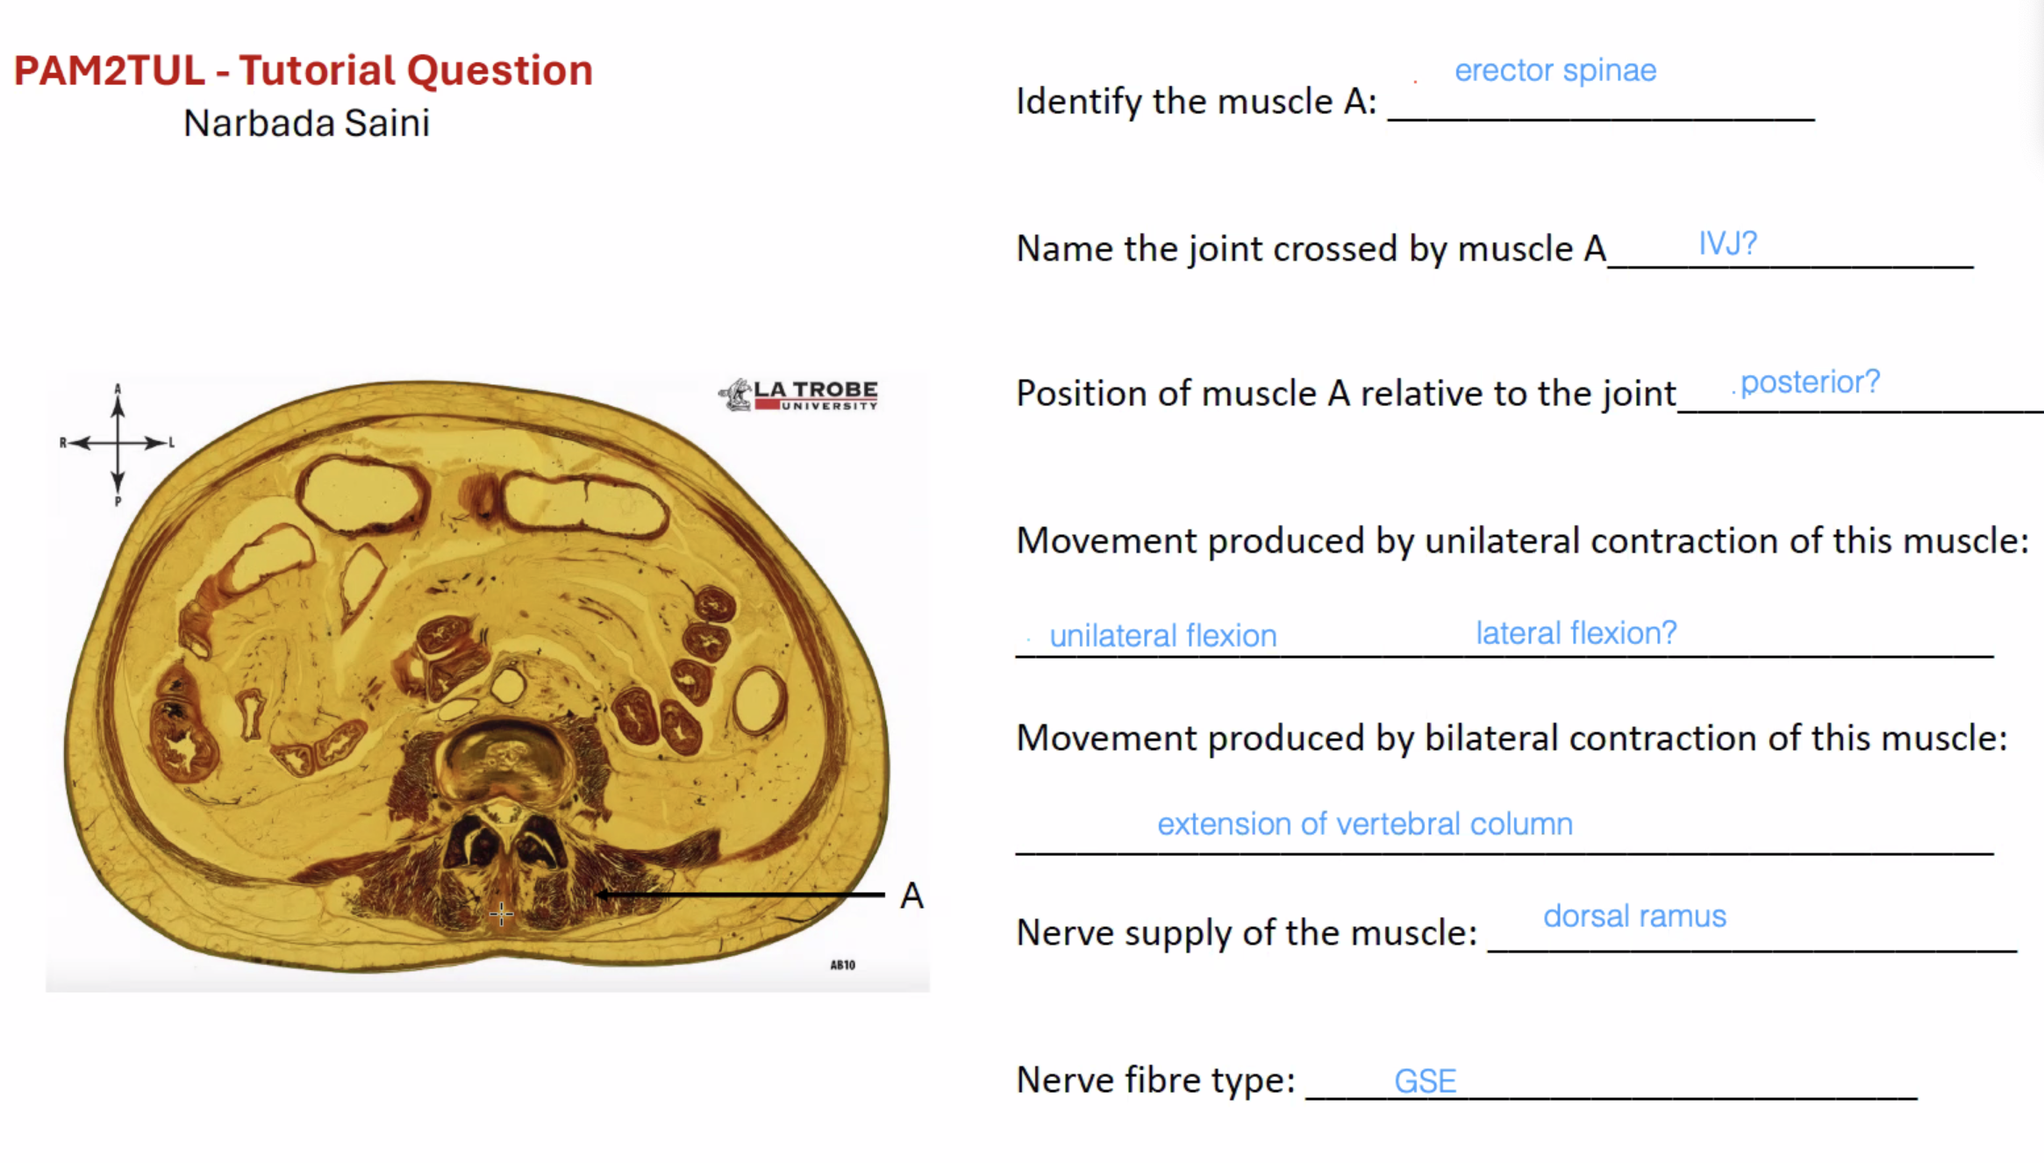
Task: Click the 'posterior?' answer text
Action: coord(1810,382)
